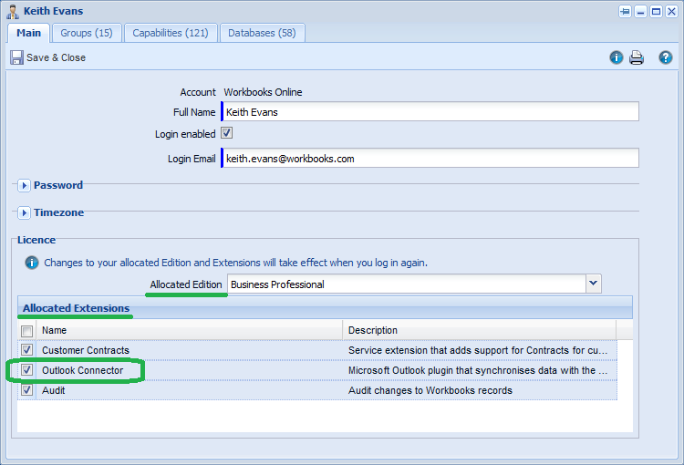The height and width of the screenshot is (465, 684).
Task: Click Save & Close button label
Action: click(56, 57)
